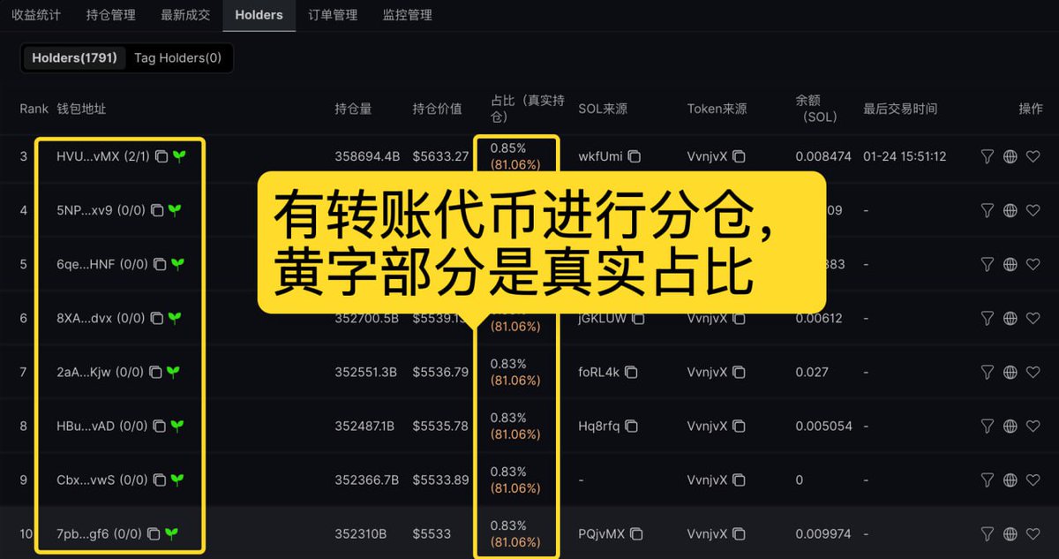Open globe explorer for rank 9
Image resolution: width=1059 pixels, height=559 pixels.
pos(1010,480)
